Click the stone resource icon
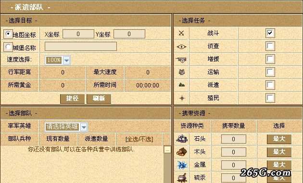The width and height of the screenshot is (303, 183). [182, 139]
